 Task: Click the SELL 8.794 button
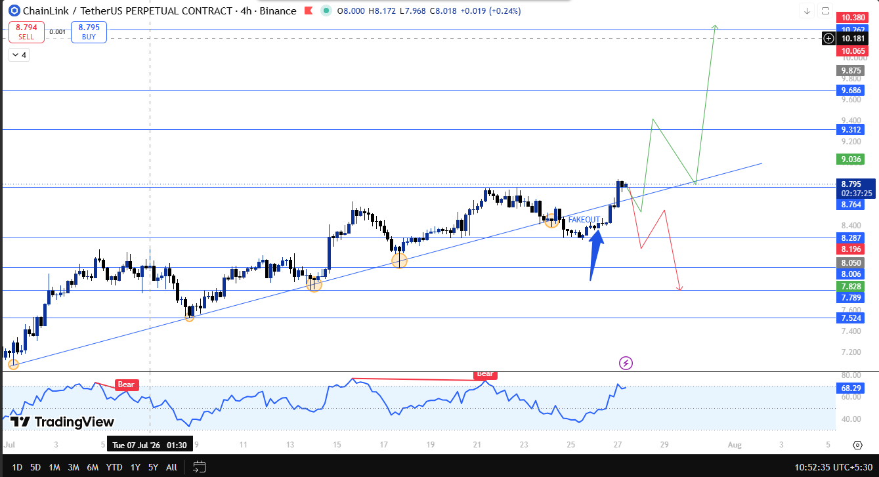tap(26, 31)
